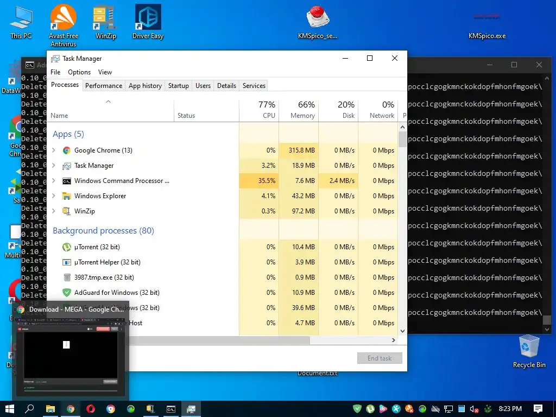Image resolution: width=556 pixels, height=417 pixels.
Task: Click the 2.4 MB/s disk cell
Action: pyautogui.click(x=338, y=181)
